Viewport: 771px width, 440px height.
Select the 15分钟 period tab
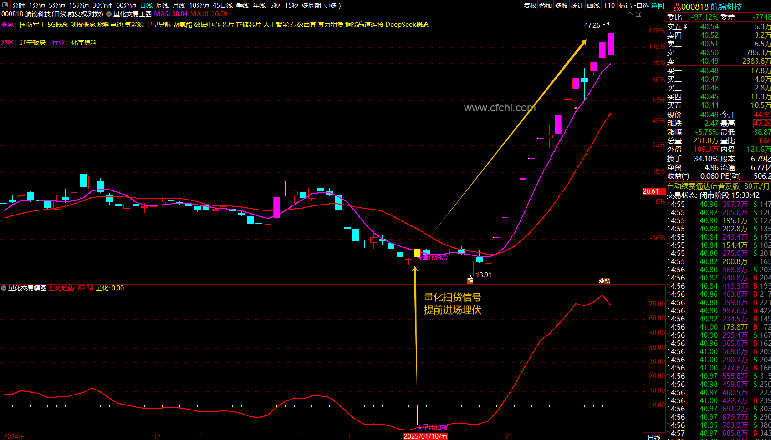coord(79,5)
